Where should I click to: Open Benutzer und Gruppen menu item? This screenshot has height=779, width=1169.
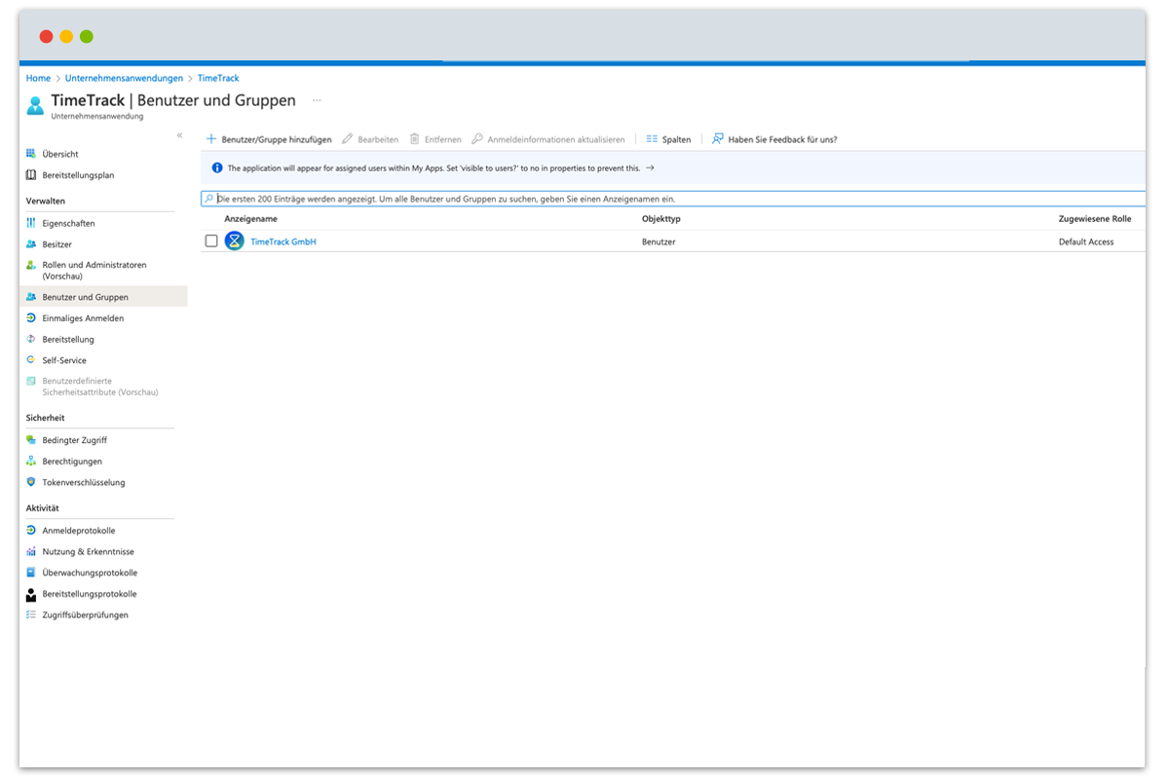click(x=85, y=297)
